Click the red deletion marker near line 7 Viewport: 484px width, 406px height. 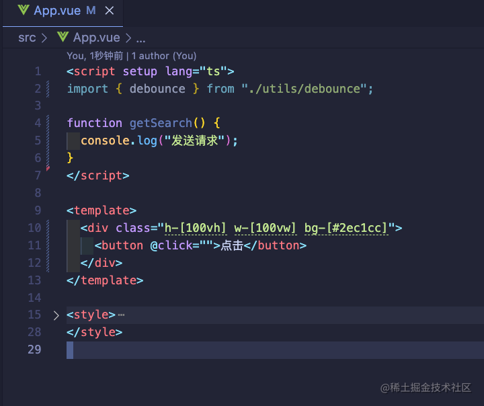tap(48, 169)
